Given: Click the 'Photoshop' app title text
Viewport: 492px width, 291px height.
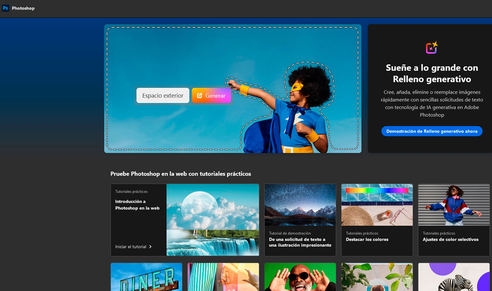Looking at the screenshot, I should (23, 8).
